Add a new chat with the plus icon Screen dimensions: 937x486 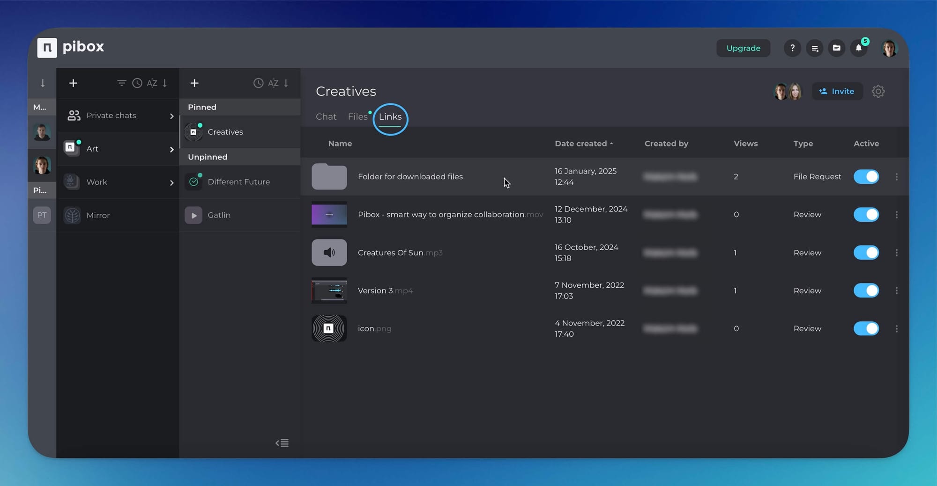73,83
